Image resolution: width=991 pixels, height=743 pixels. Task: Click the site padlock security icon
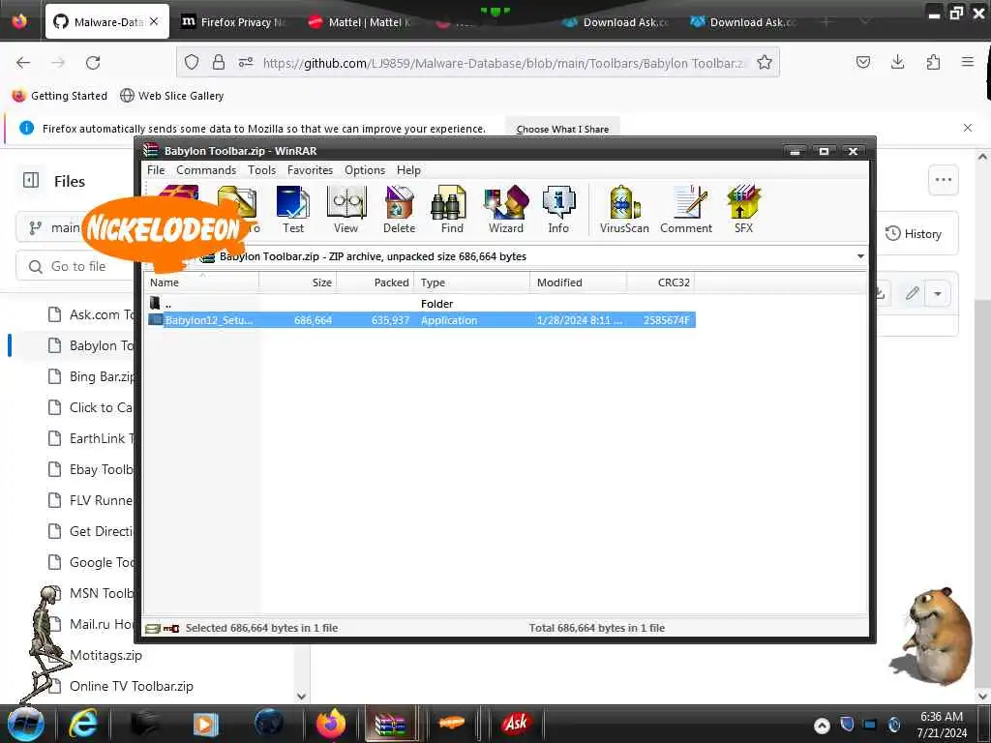coord(219,63)
